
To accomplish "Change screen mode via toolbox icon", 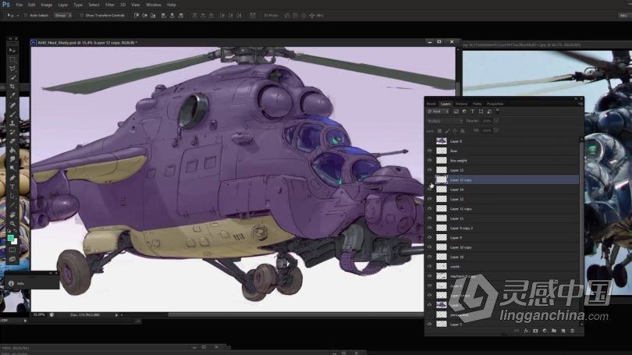I will pos(12,259).
